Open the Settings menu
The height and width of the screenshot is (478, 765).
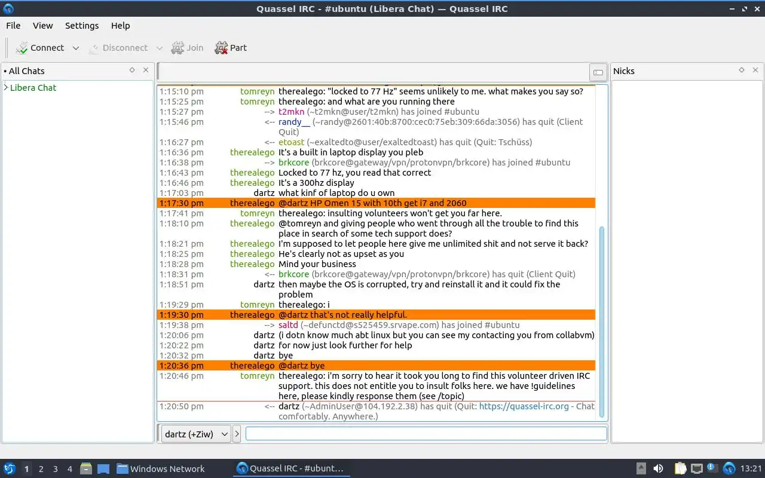coord(82,26)
